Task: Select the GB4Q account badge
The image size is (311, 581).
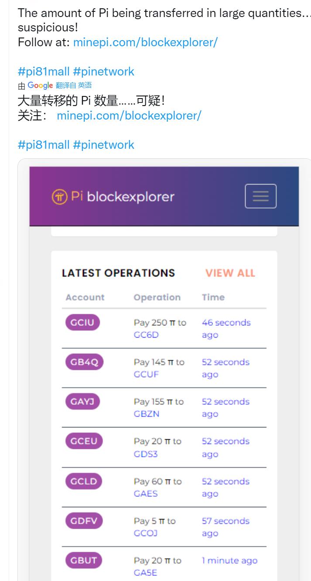Action: [85, 362]
